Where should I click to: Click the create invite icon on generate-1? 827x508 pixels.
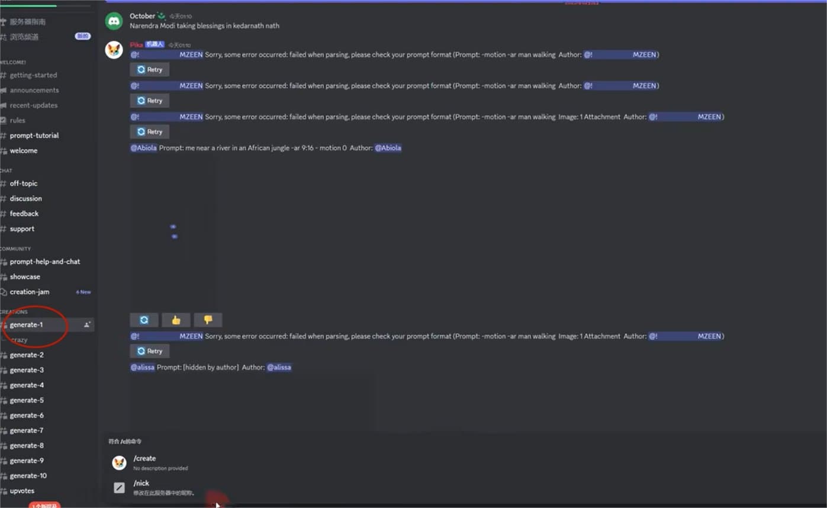87,324
